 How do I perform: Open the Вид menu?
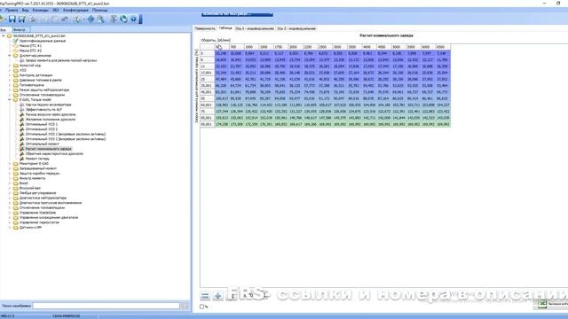pos(26,10)
